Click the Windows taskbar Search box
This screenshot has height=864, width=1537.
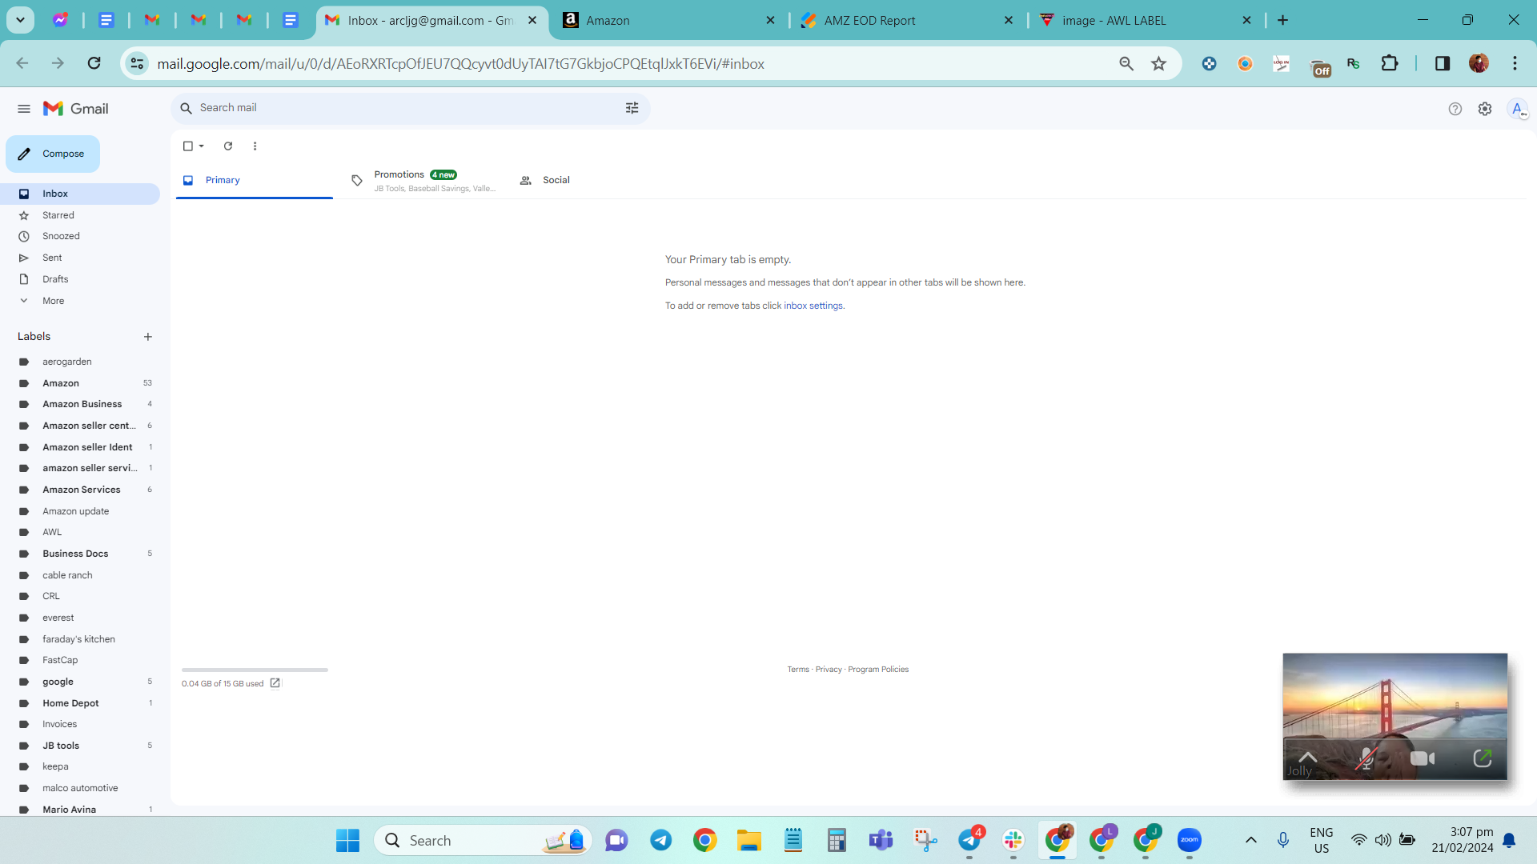483,841
